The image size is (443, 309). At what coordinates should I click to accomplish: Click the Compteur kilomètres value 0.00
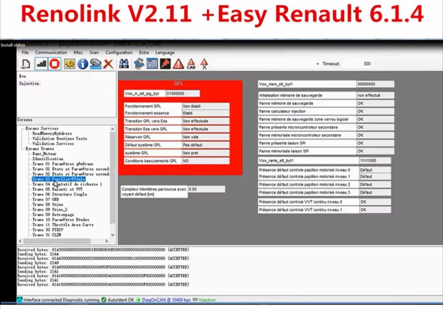[x=206, y=189]
